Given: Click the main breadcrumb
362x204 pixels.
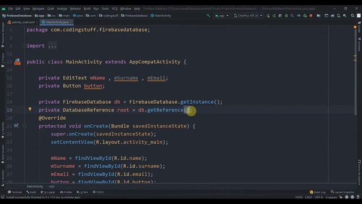Looking at the screenshot, I should coord(64,16).
